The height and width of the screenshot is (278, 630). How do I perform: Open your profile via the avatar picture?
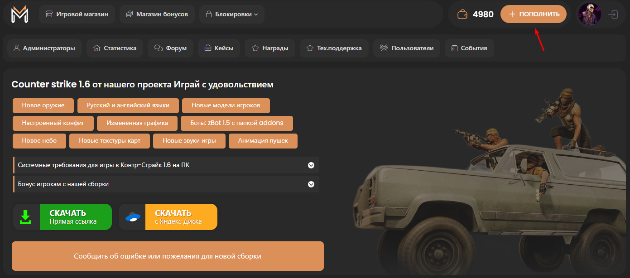(x=589, y=14)
